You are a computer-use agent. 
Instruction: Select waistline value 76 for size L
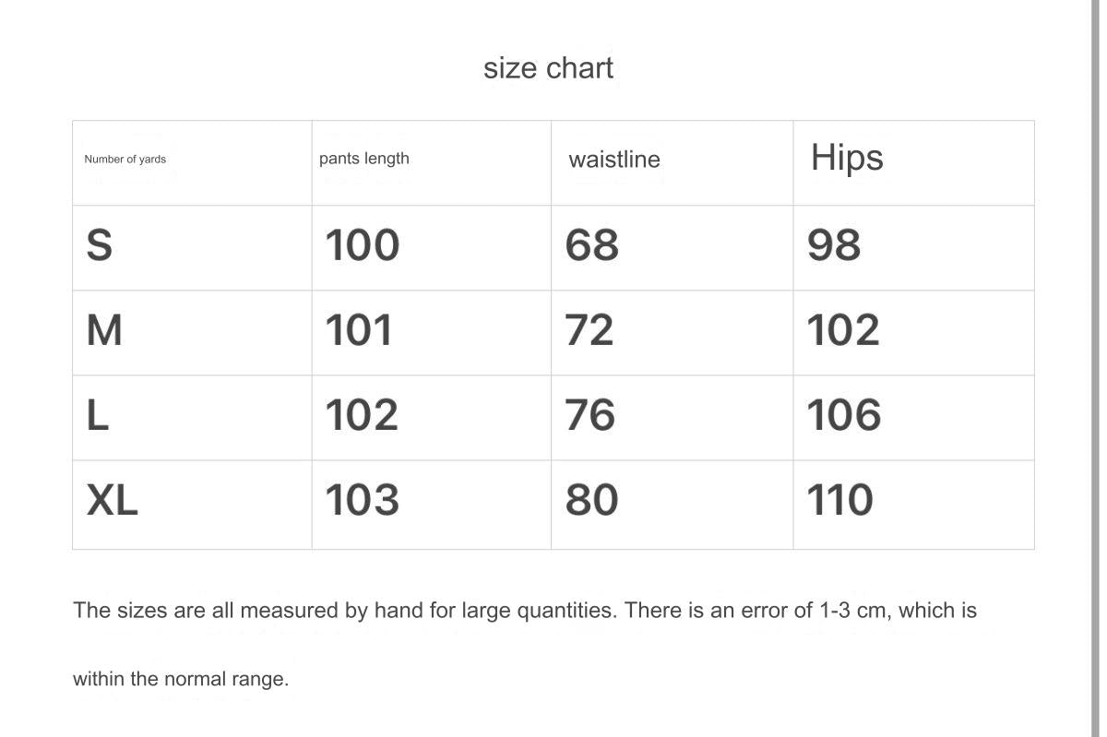click(x=590, y=416)
